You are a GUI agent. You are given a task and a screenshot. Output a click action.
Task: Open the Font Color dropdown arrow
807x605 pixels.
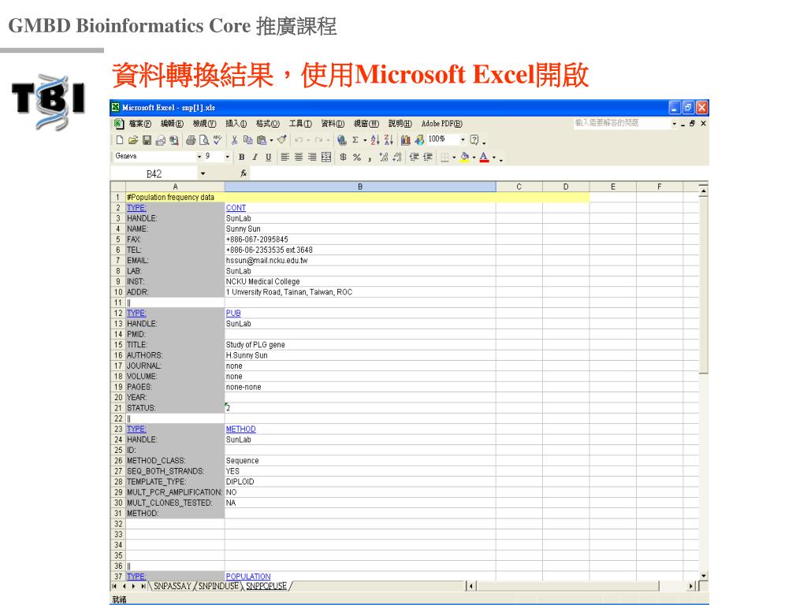(x=494, y=157)
